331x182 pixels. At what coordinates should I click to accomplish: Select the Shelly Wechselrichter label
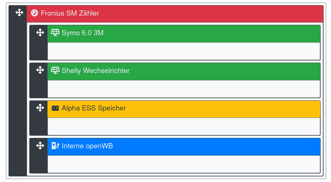[x=95, y=71]
